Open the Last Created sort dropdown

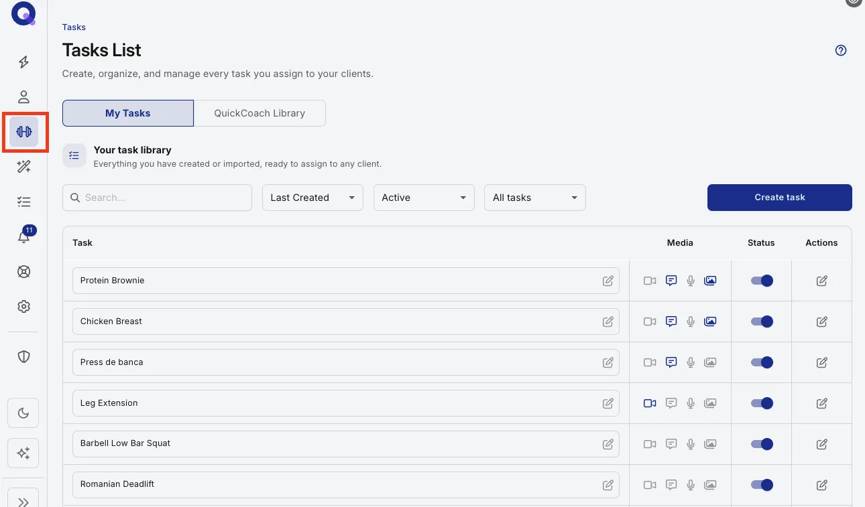(312, 198)
